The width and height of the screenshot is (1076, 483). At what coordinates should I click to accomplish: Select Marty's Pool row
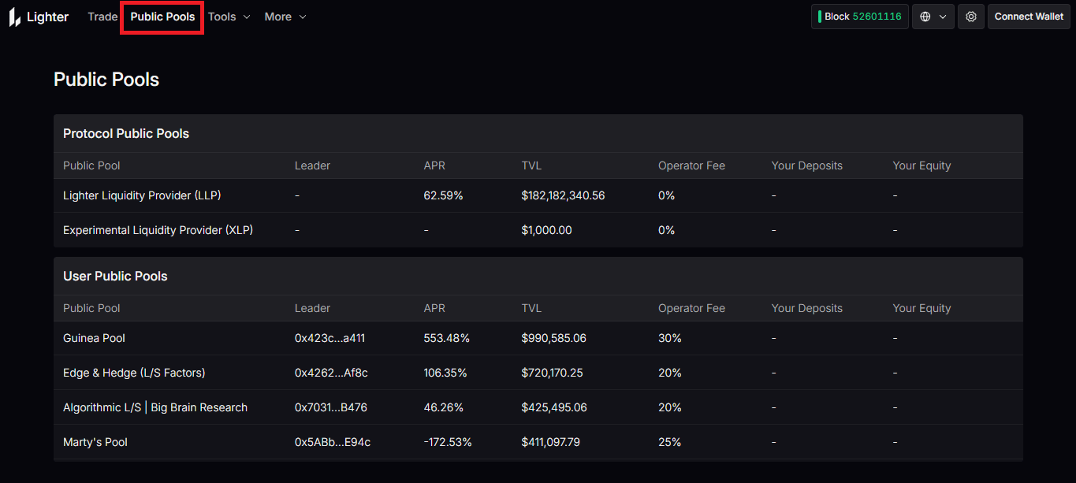coord(95,442)
